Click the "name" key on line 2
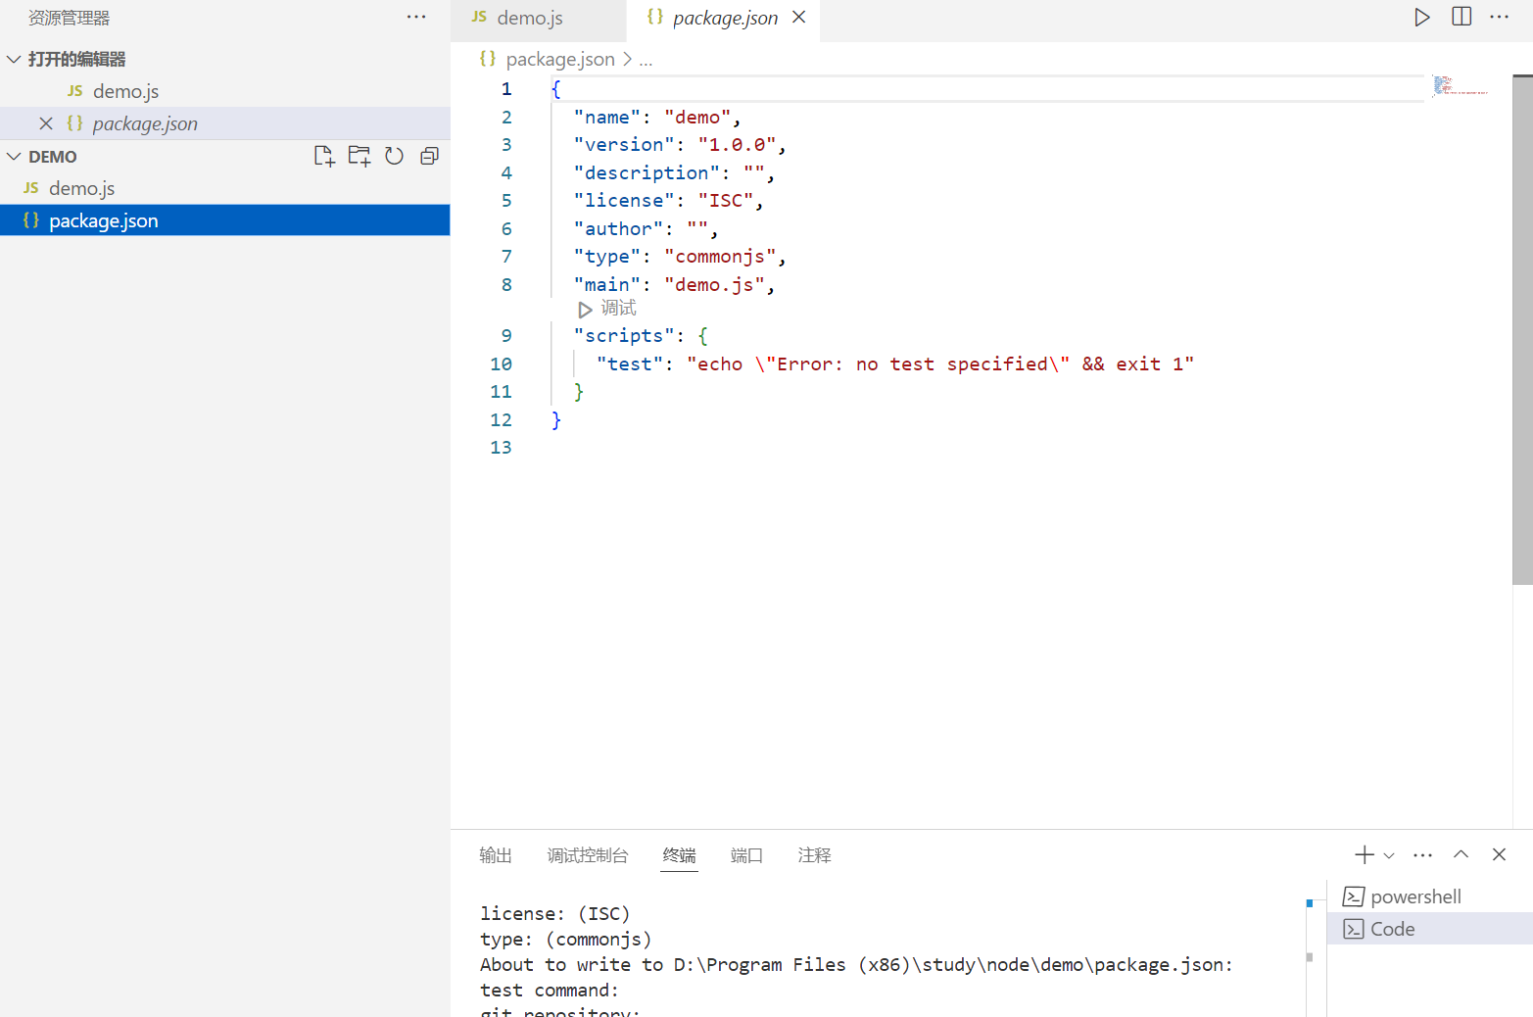 point(607,118)
